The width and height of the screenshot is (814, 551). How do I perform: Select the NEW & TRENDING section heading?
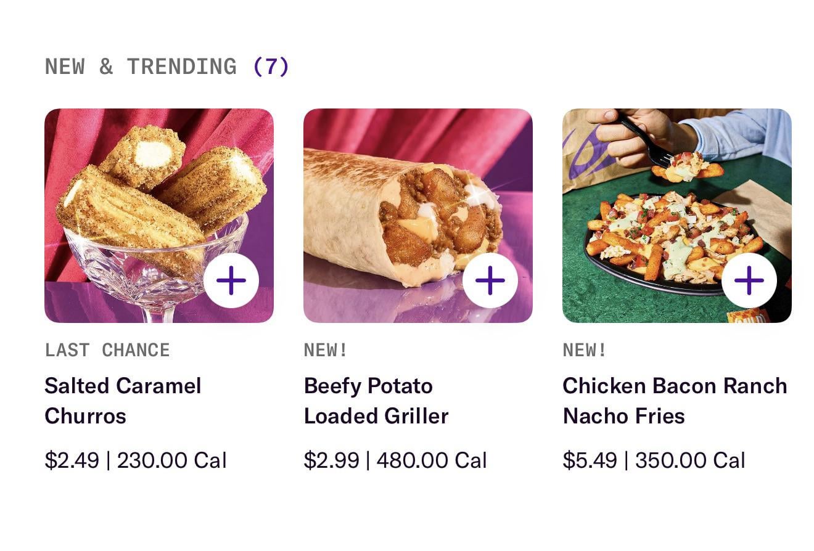pyautogui.click(x=141, y=67)
